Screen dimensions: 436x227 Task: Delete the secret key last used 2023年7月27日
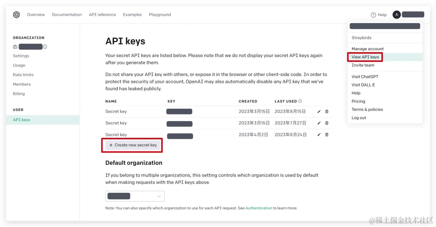(x=327, y=123)
